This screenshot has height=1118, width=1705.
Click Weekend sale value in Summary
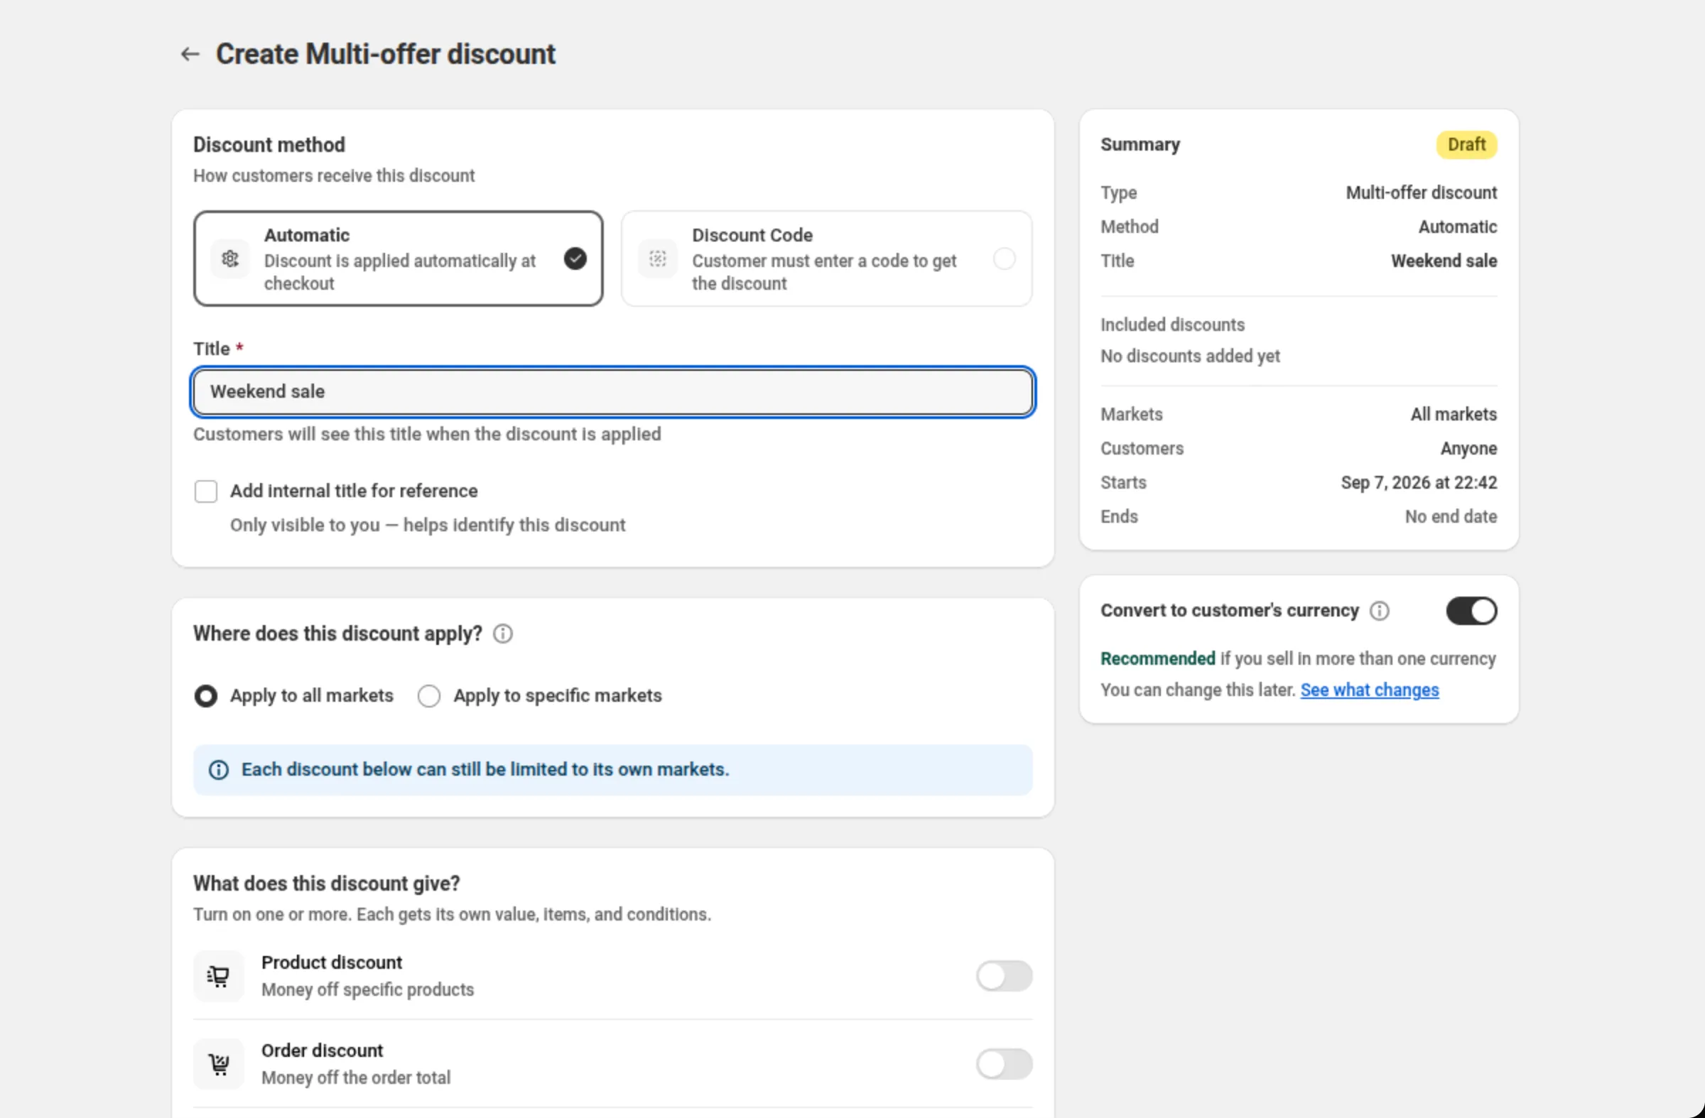[1444, 261]
